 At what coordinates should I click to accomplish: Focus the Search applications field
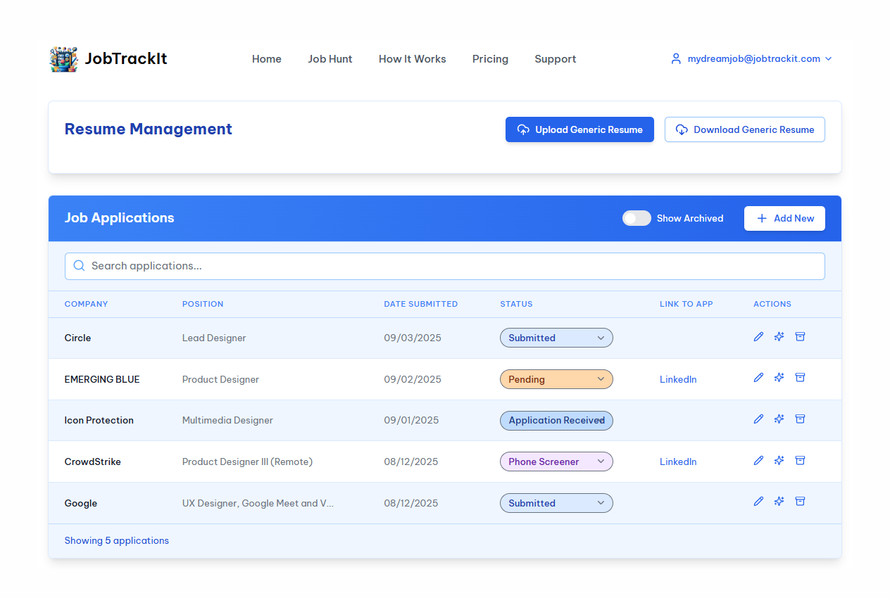tap(445, 266)
